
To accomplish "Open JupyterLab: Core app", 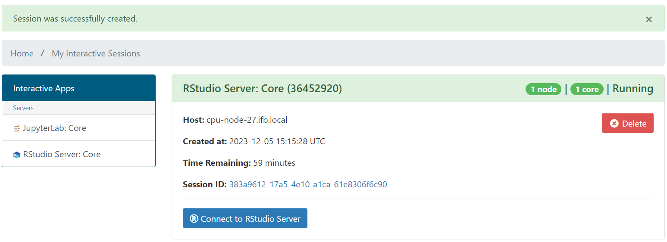I will [x=78, y=128].
